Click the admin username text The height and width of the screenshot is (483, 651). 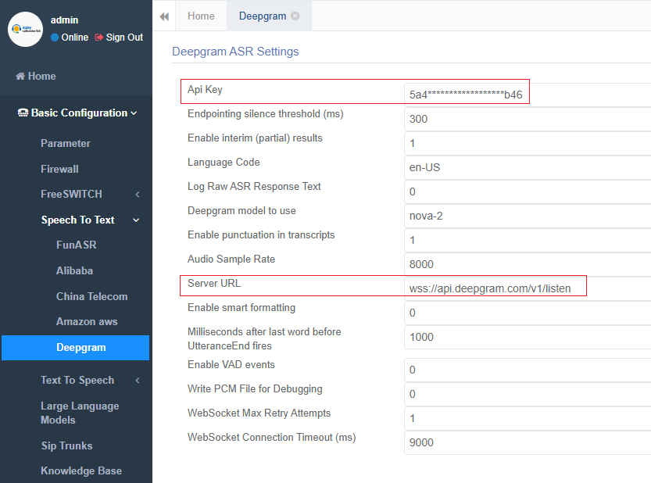(x=64, y=20)
